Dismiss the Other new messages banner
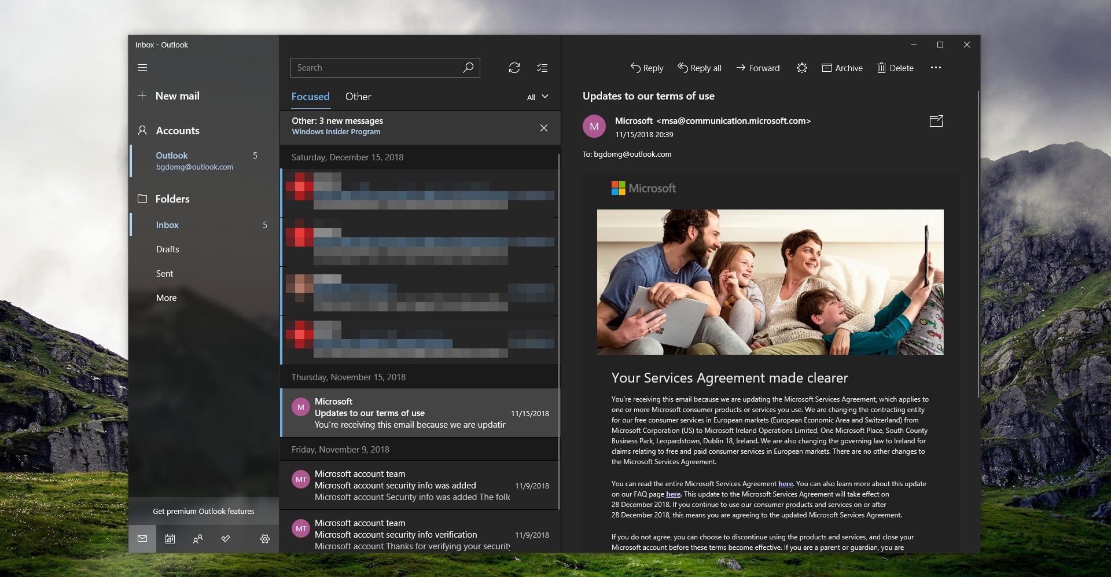1111x577 pixels. (x=544, y=128)
